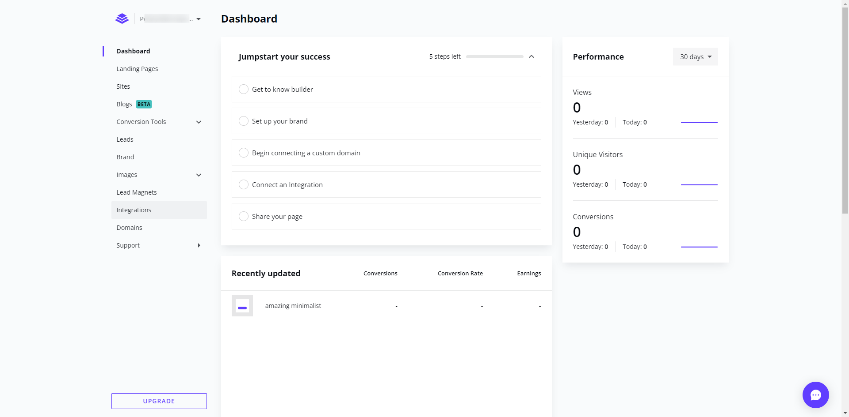Collapse the Jumpstart your success panel
Image resolution: width=849 pixels, height=417 pixels.
tap(532, 56)
